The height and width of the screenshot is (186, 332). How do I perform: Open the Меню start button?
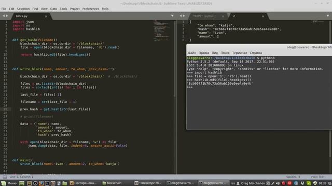tap(9, 183)
